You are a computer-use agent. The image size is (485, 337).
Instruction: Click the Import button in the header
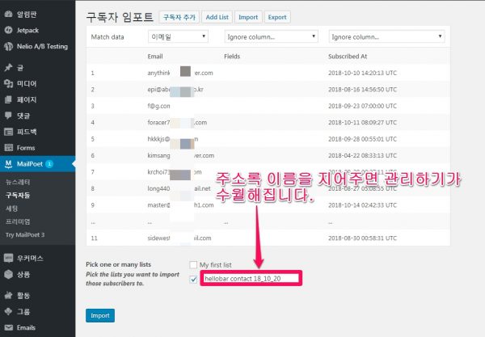(248, 17)
